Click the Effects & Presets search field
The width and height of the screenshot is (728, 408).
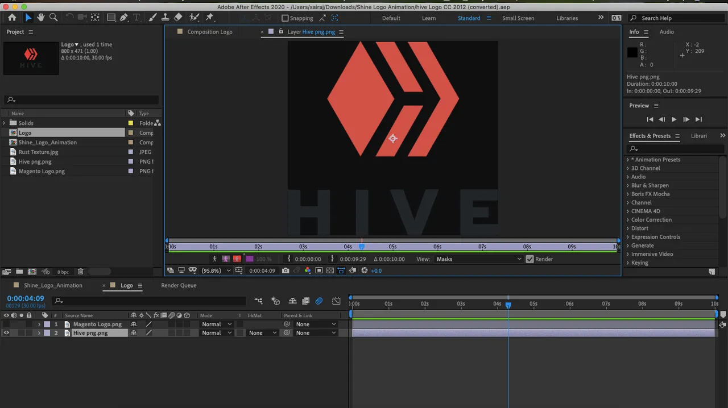(x=675, y=149)
